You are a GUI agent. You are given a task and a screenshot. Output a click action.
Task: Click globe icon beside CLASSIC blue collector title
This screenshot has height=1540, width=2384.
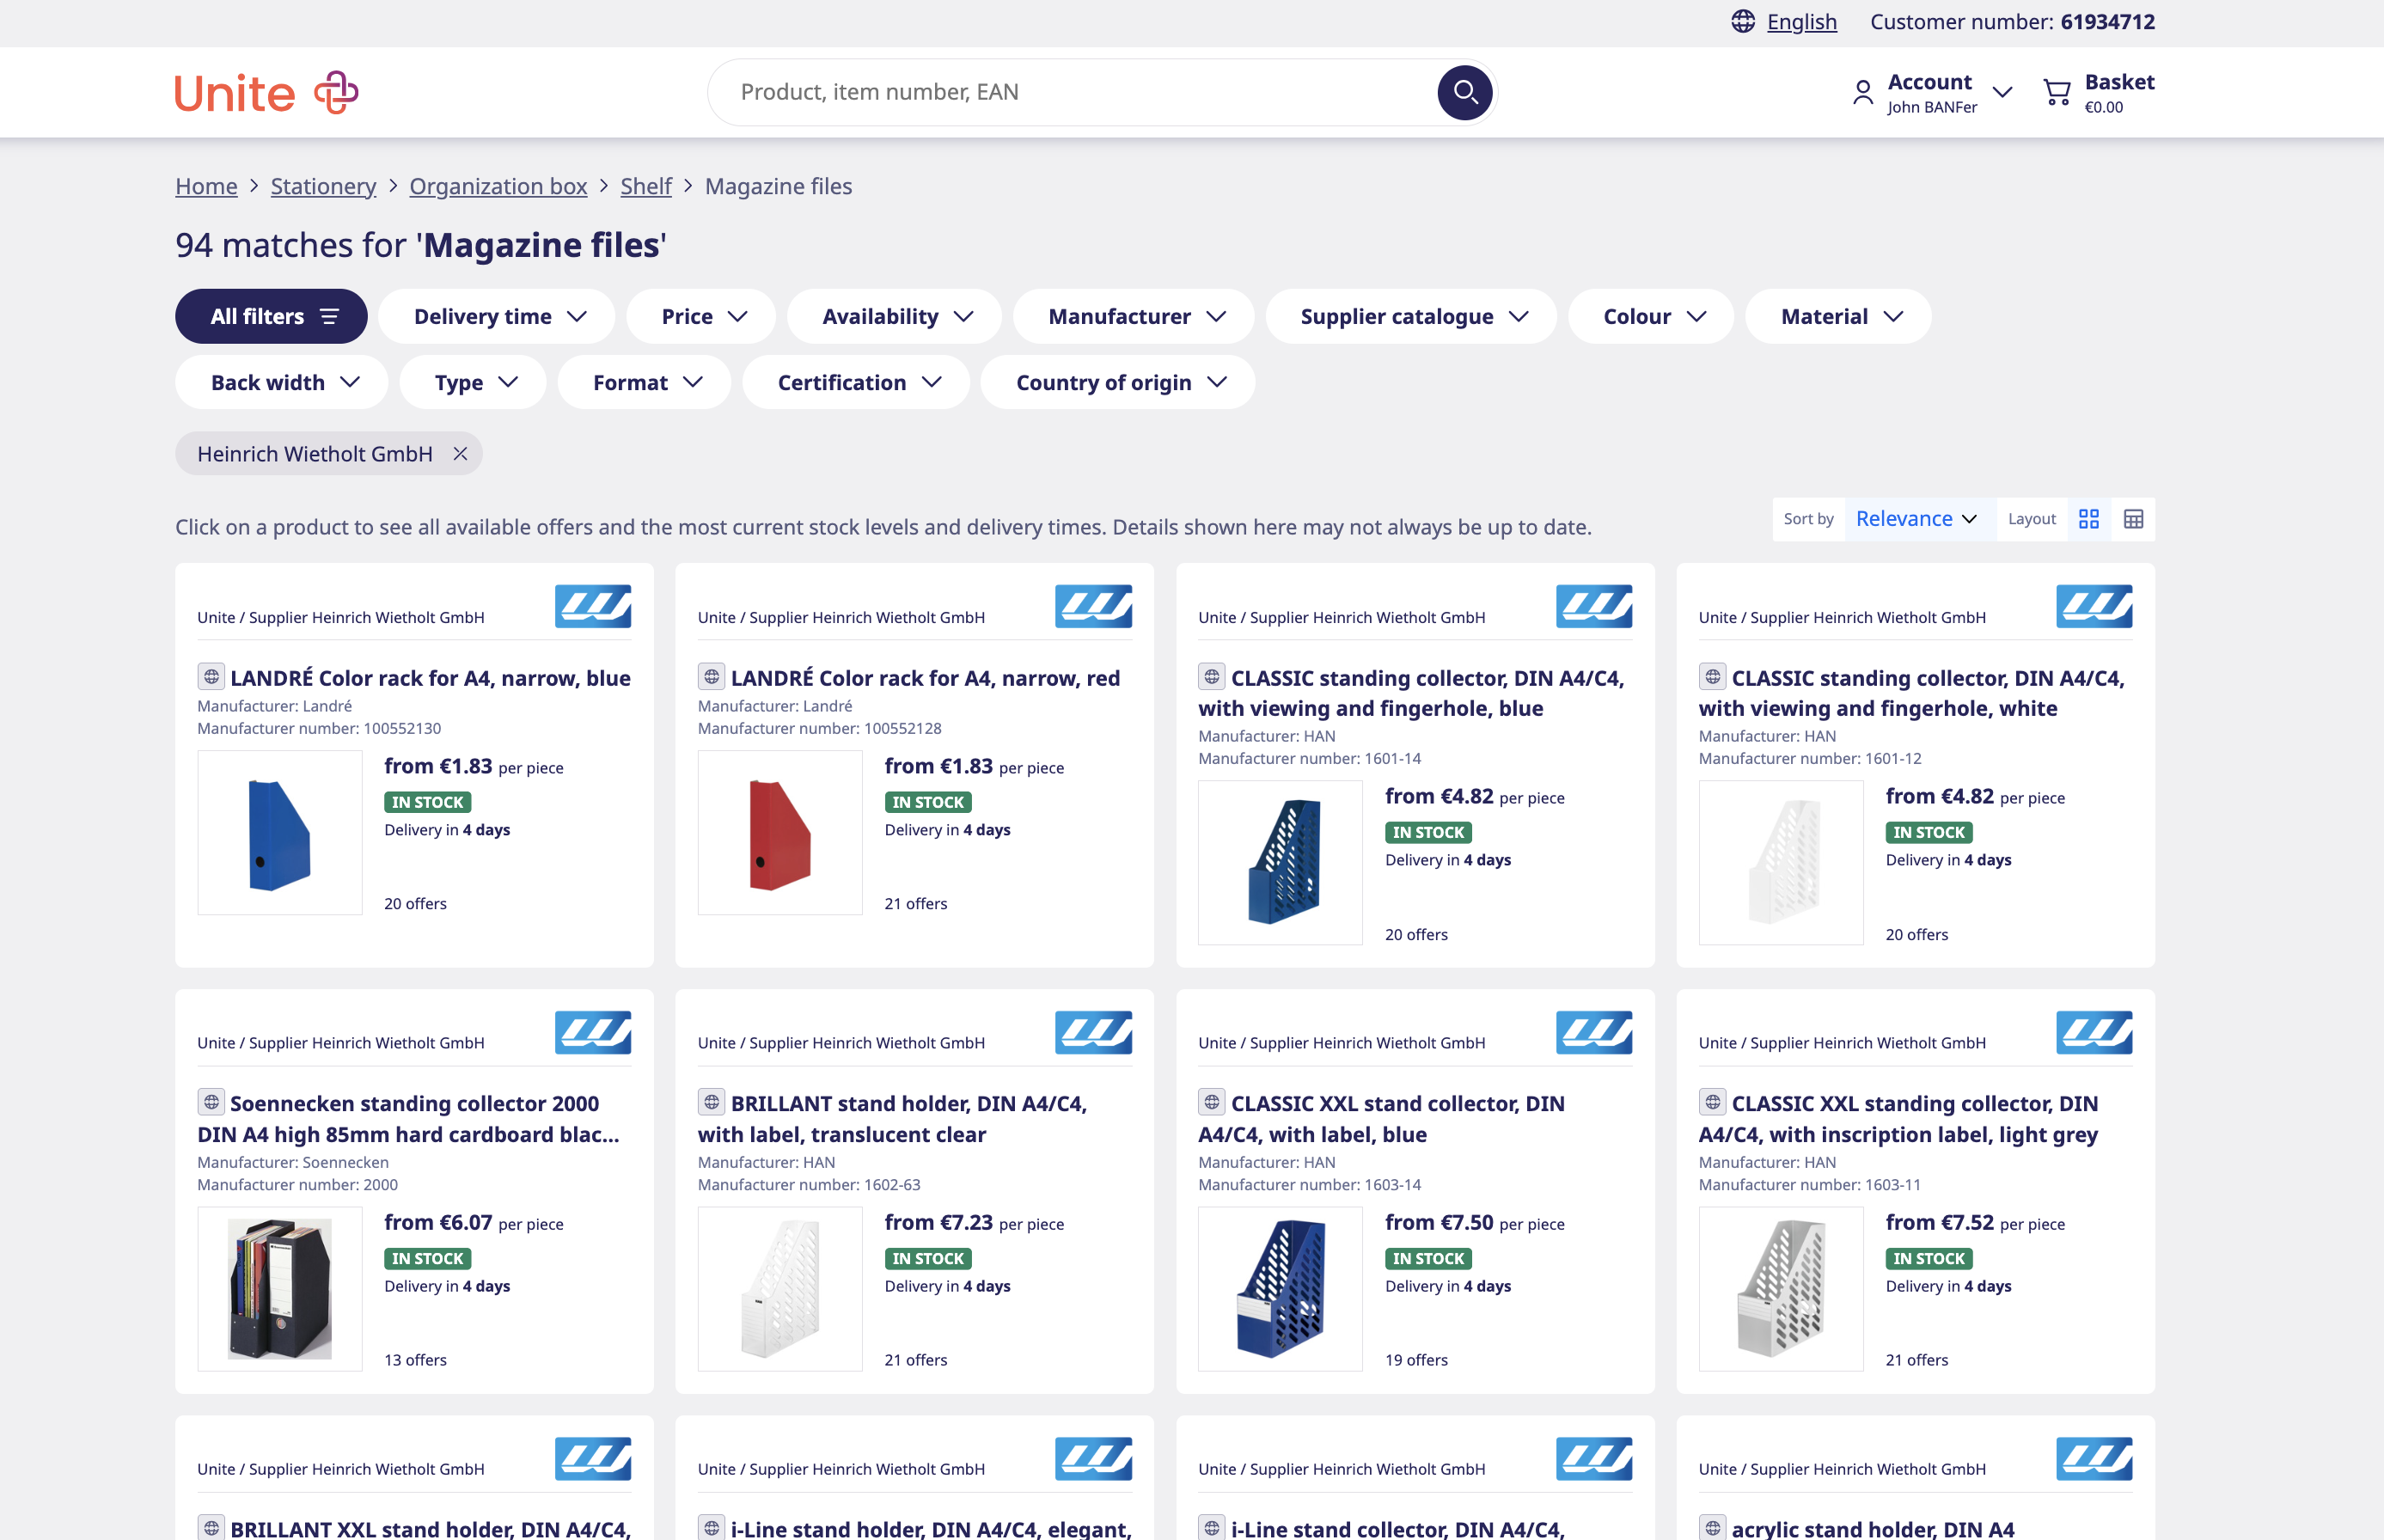tap(1212, 677)
